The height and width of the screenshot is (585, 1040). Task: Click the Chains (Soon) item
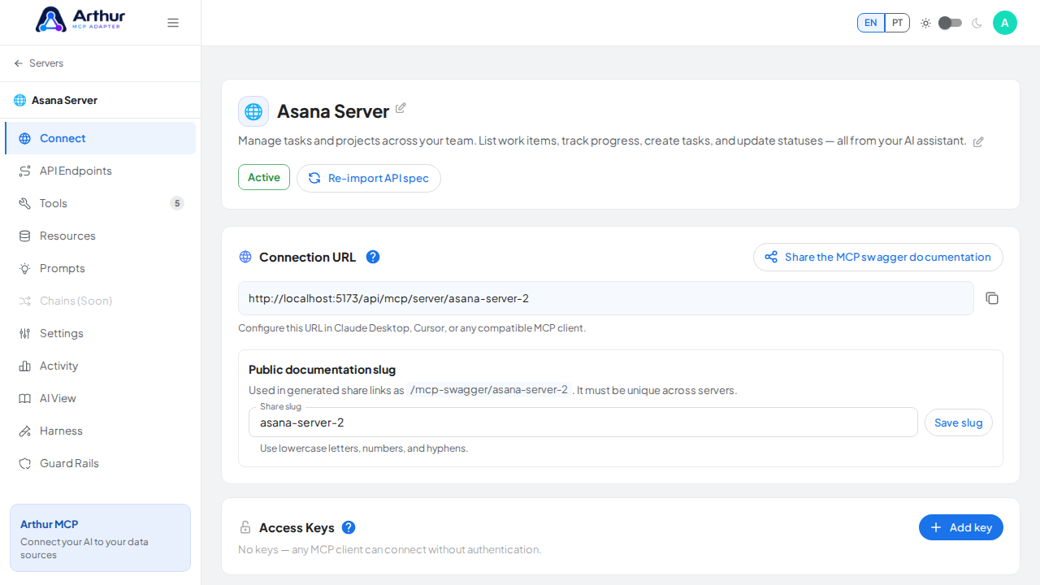tap(101, 301)
